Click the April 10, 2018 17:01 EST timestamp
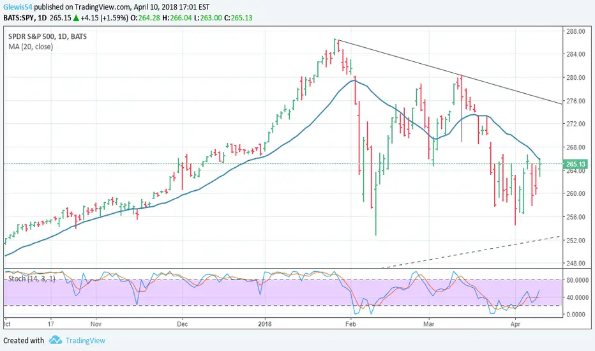Image resolution: width=595 pixels, height=351 pixels. (171, 7)
